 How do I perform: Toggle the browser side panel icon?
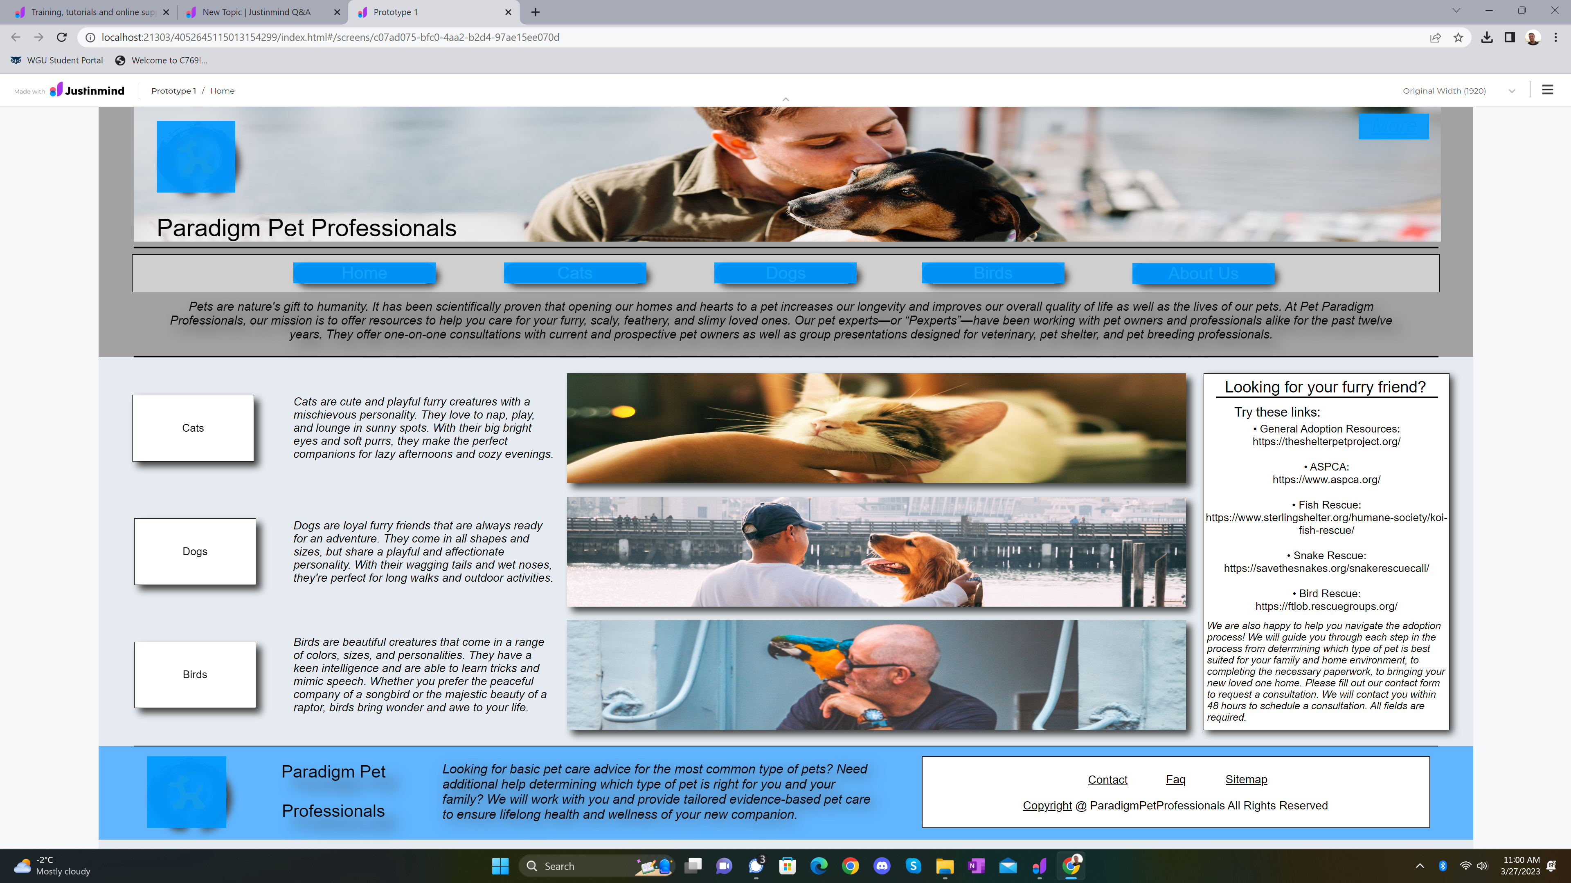click(1509, 37)
